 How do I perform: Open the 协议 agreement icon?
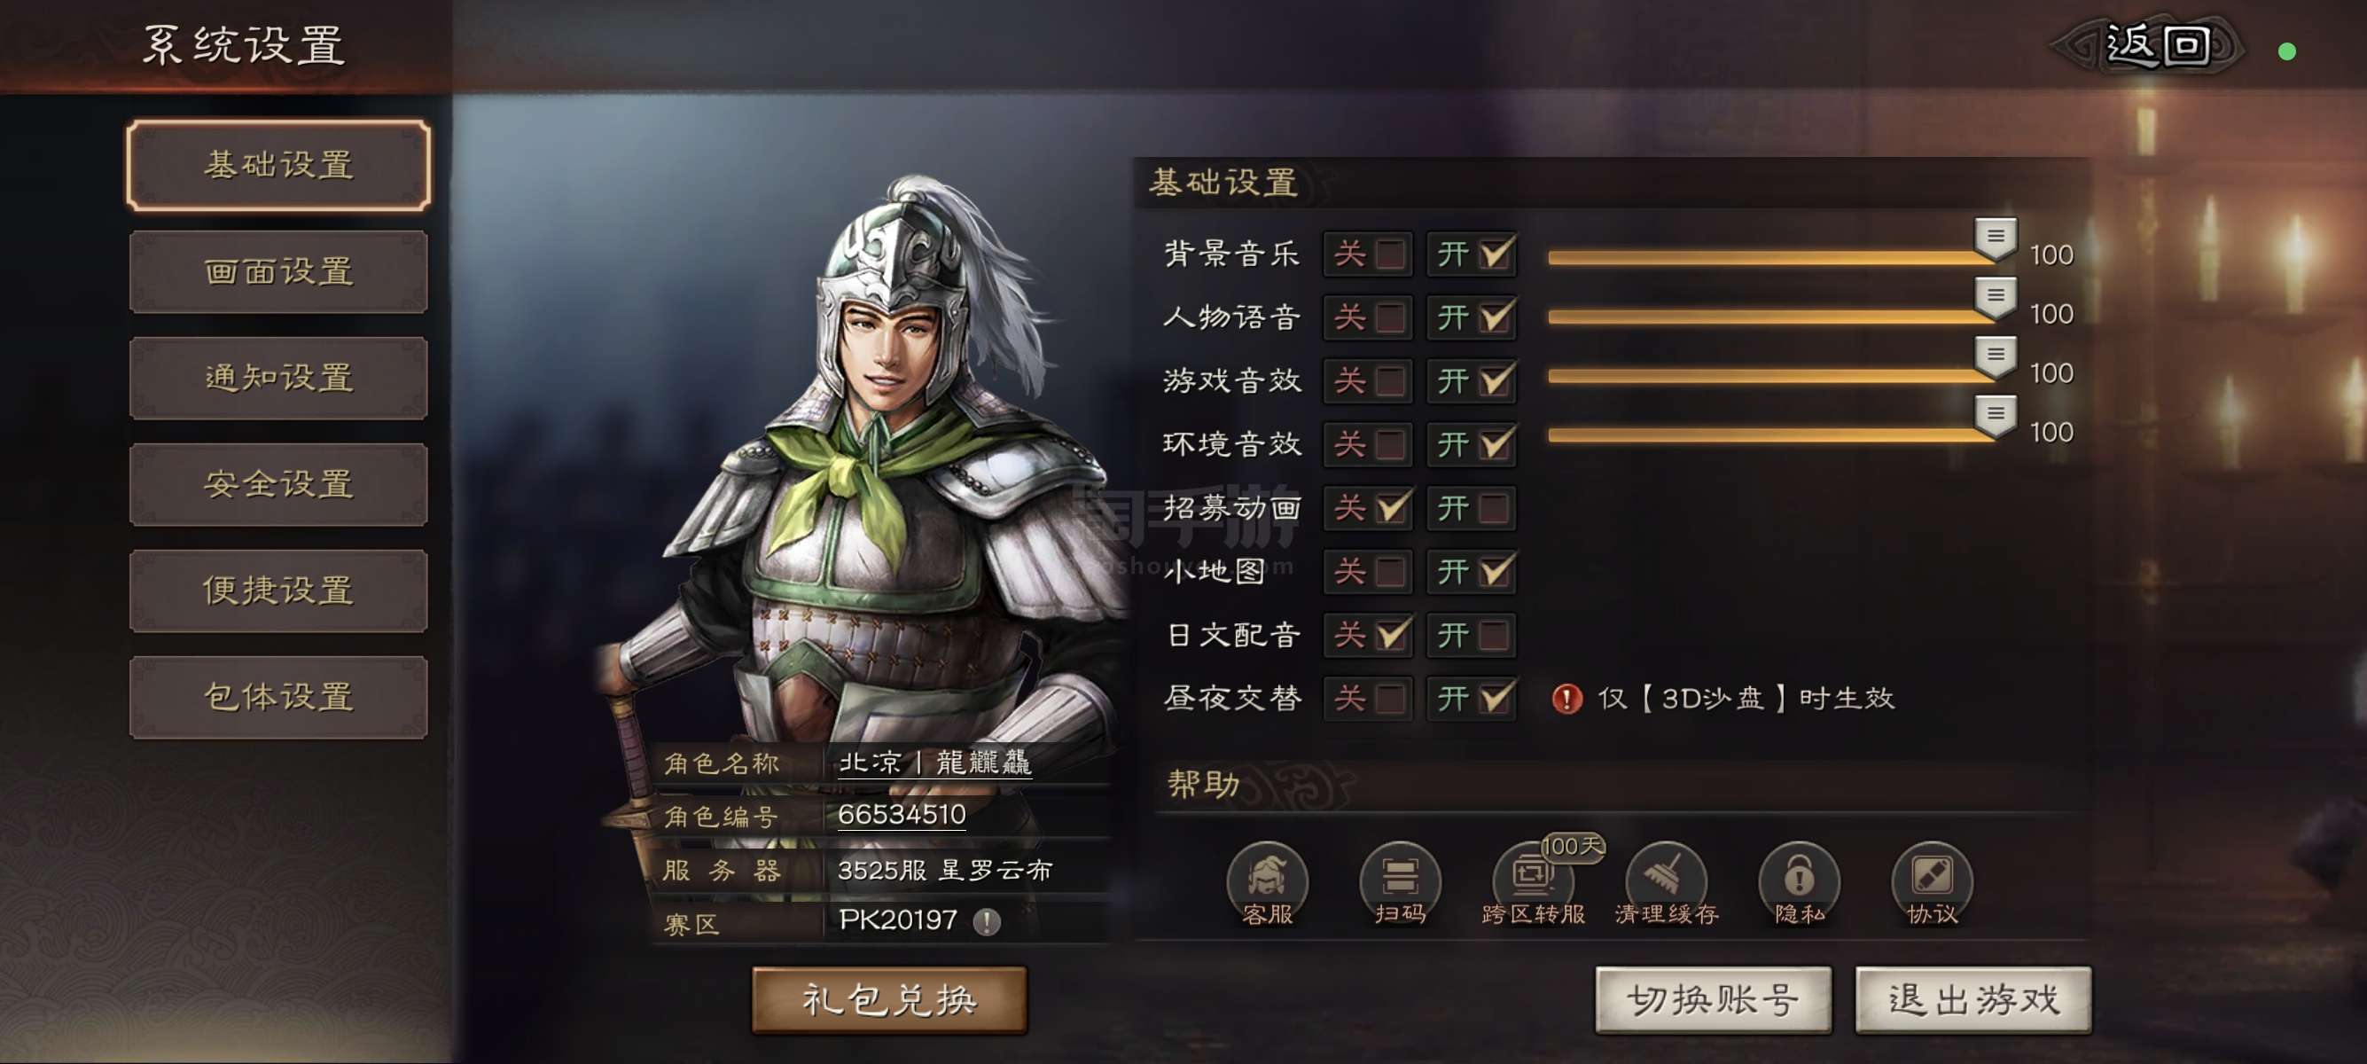coord(1932,880)
